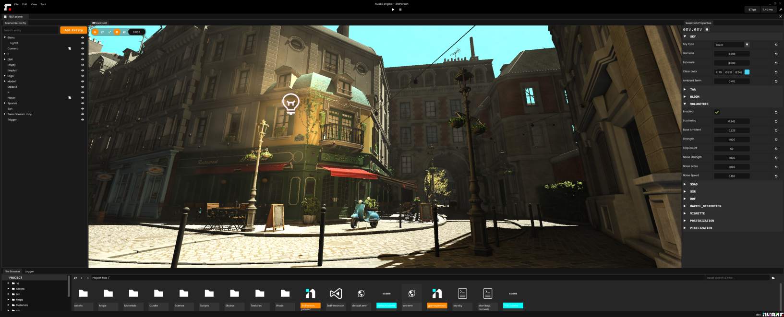Click the folder icon beside asset search
Screen dimensions: 784x317
773,278
